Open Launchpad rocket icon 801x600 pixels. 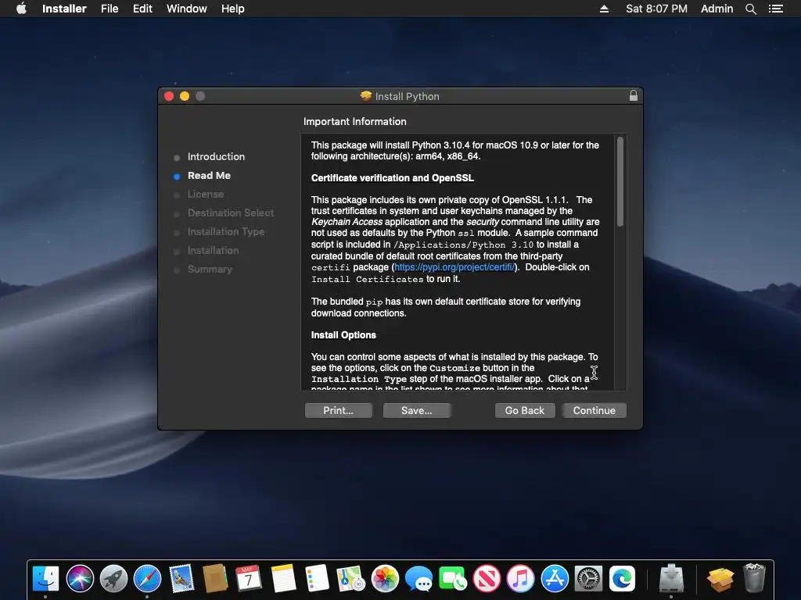click(113, 579)
